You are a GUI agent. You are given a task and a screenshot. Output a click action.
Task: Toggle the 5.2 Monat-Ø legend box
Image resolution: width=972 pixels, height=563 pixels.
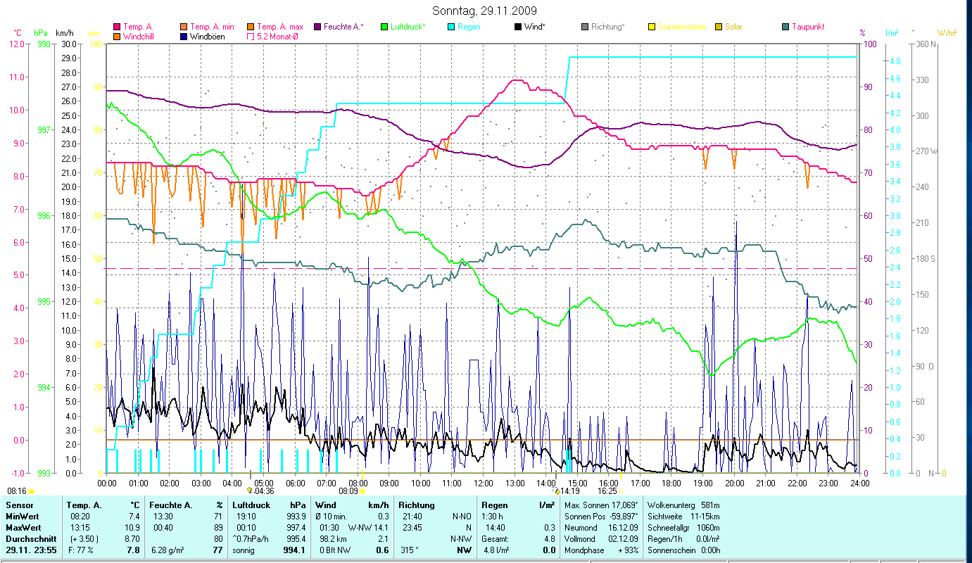[251, 36]
